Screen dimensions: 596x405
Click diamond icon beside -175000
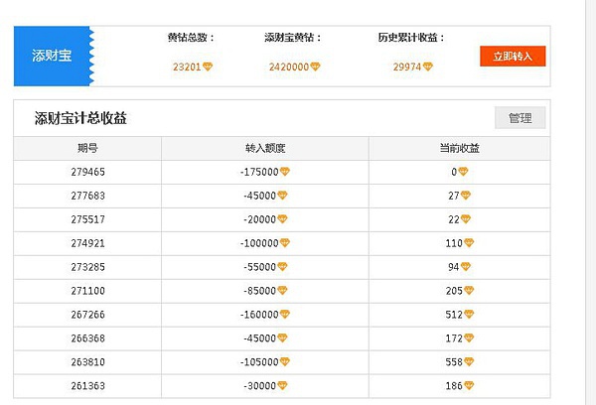(285, 172)
